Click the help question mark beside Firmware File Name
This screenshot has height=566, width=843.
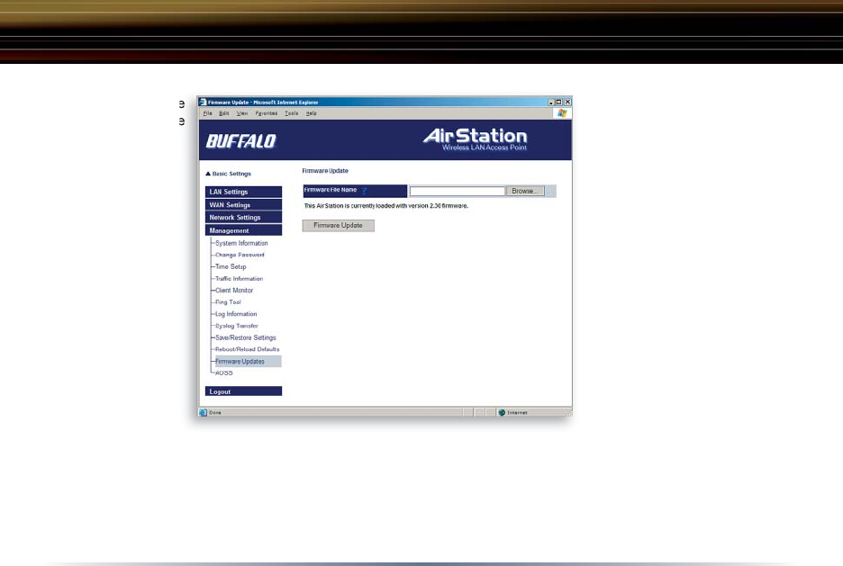(x=366, y=191)
